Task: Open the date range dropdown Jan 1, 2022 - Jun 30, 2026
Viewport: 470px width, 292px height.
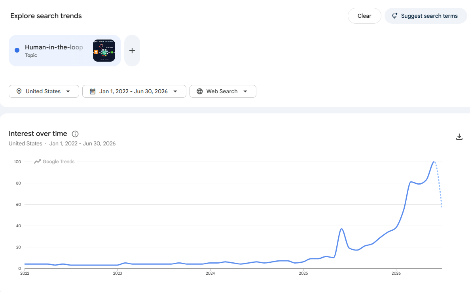Action: coord(134,91)
